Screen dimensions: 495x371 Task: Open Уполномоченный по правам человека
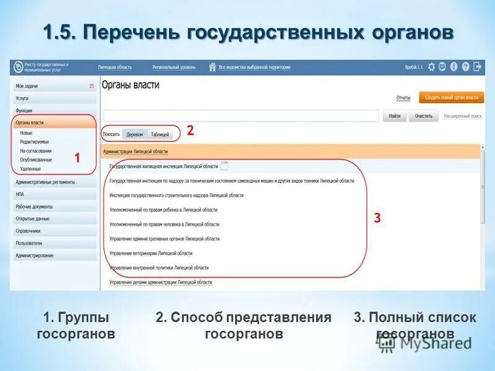(164, 224)
